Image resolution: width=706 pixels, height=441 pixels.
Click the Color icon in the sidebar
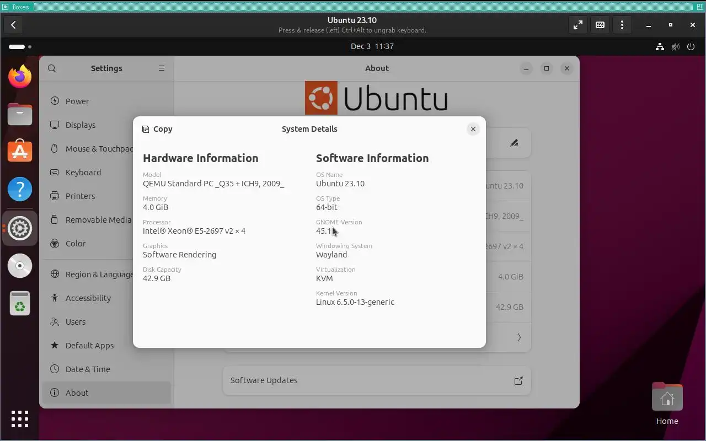pyautogui.click(x=55, y=243)
